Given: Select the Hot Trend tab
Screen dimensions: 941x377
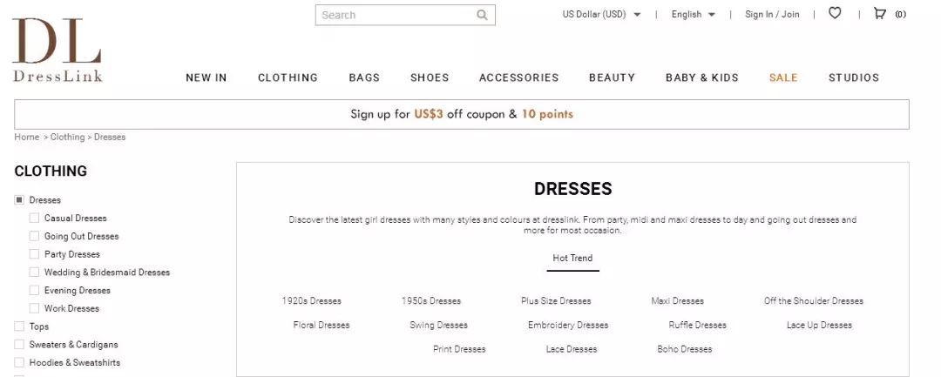Looking at the screenshot, I should (572, 258).
